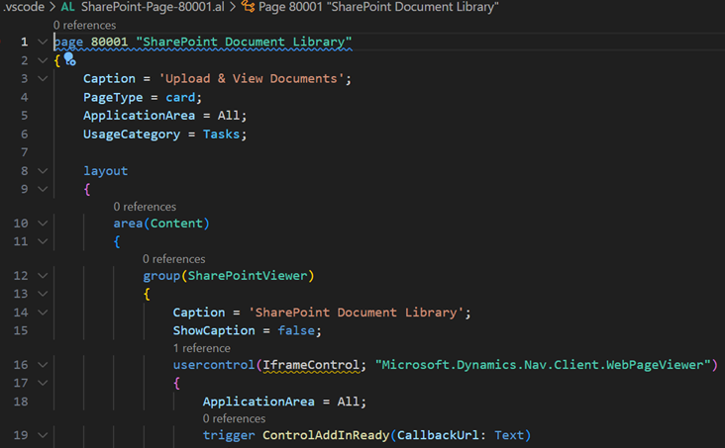The height and width of the screenshot is (448, 725).
Task: Click 'SharePointViewer' group name
Action: [248, 276]
